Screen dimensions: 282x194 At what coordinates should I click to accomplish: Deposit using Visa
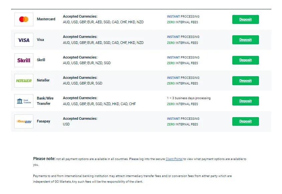pyautogui.click(x=246, y=40)
